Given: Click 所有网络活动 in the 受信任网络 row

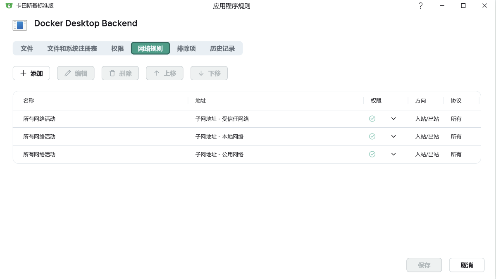Looking at the screenshot, I should point(39,119).
